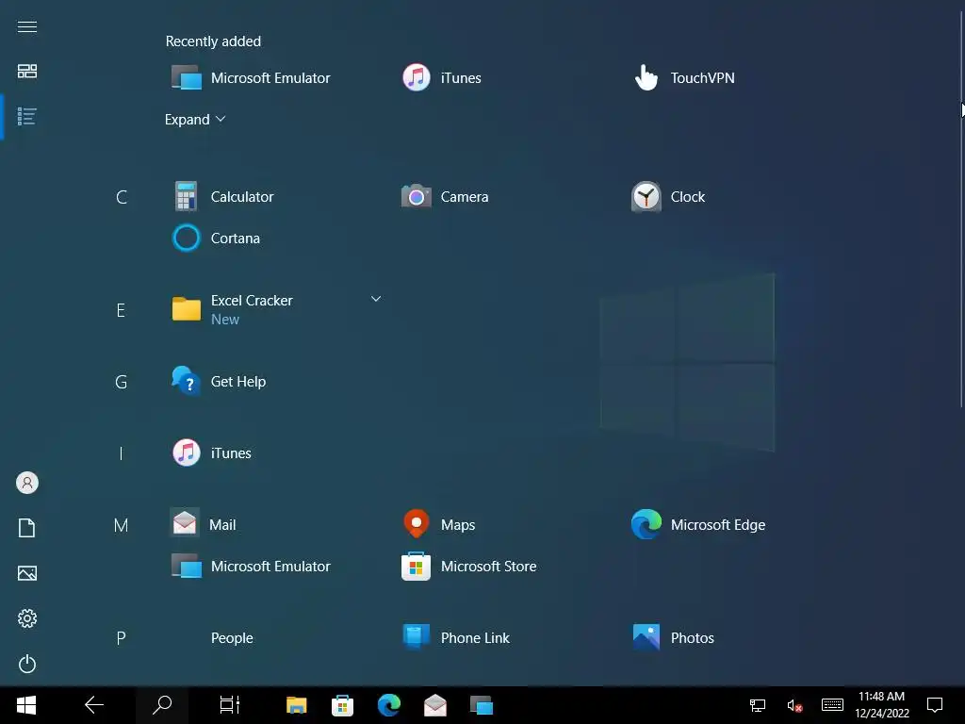
Task: Open Mail from the taskbar
Action: point(435,705)
